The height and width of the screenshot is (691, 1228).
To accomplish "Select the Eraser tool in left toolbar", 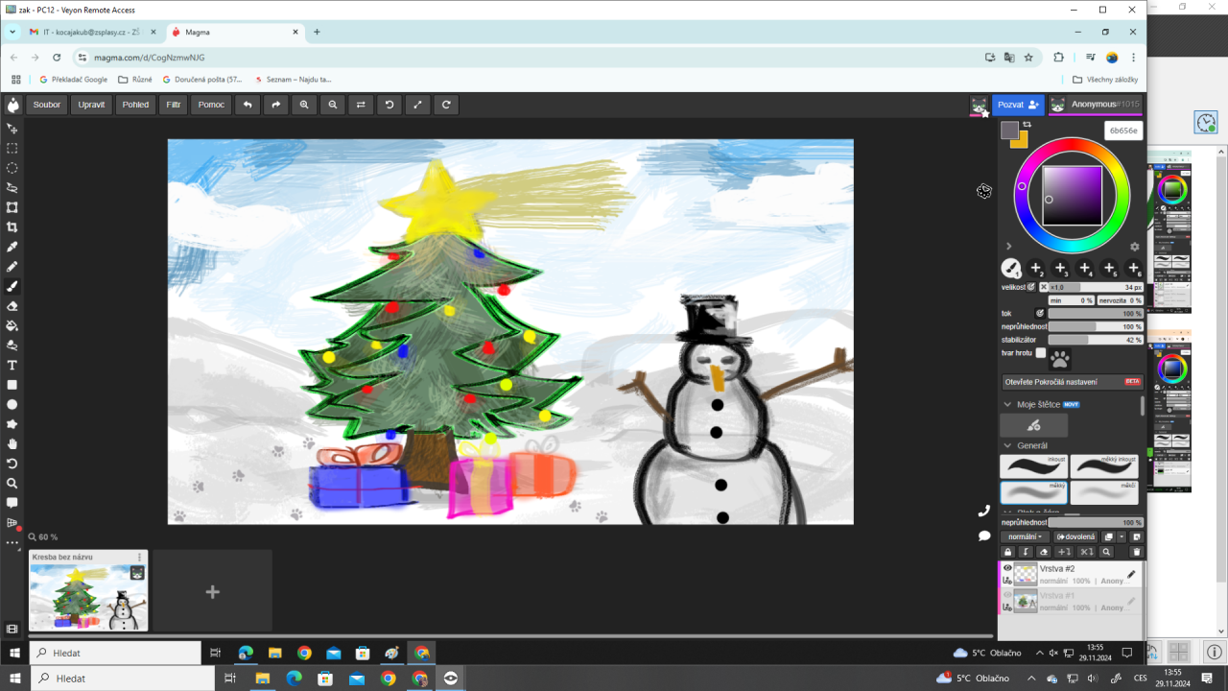I will pos(12,306).
